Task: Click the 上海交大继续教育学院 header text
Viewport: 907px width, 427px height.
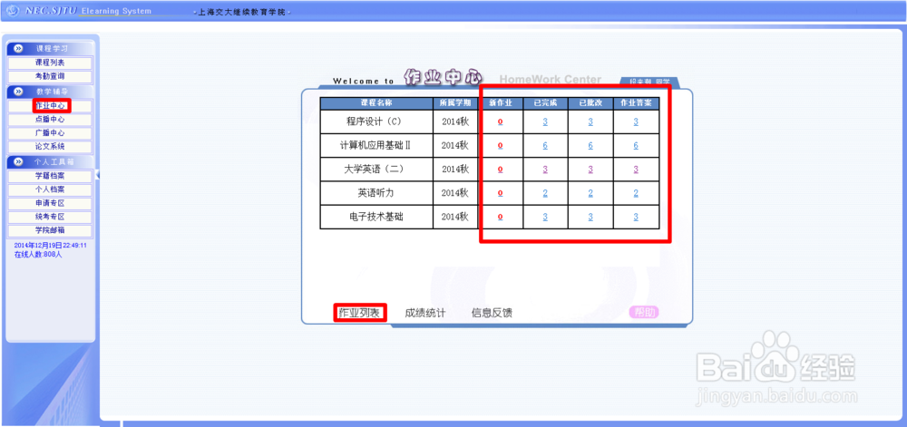Action: click(242, 12)
